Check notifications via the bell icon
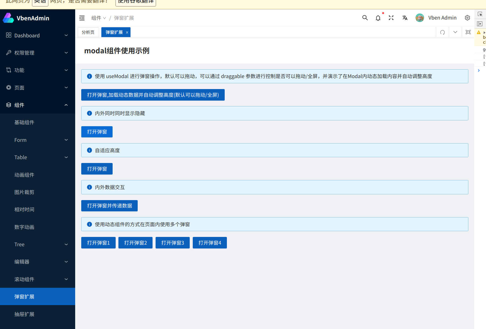The height and width of the screenshot is (329, 486). (378, 18)
